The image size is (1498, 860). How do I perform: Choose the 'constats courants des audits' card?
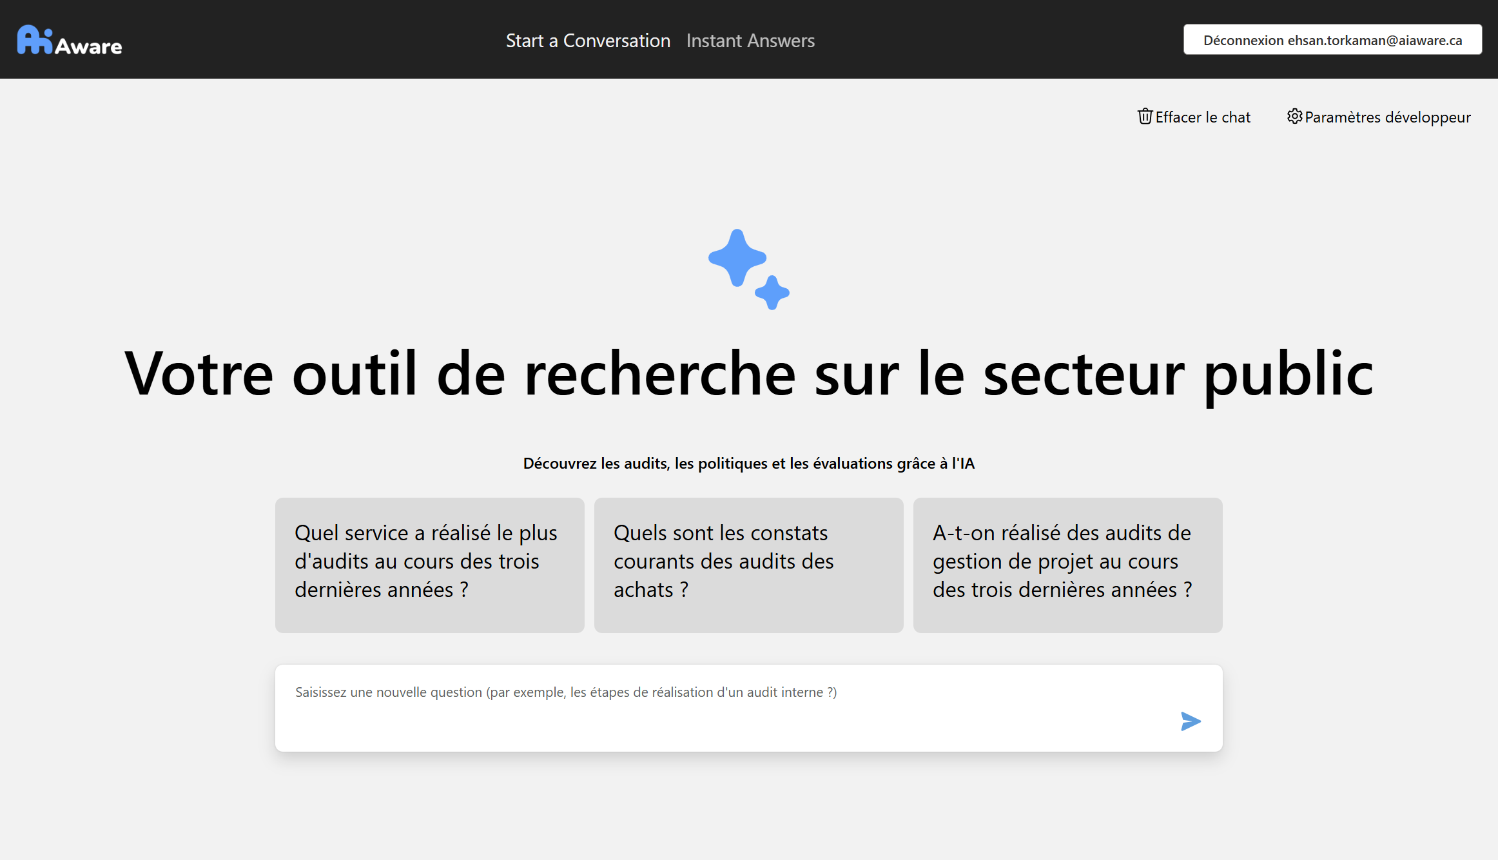[748, 564]
